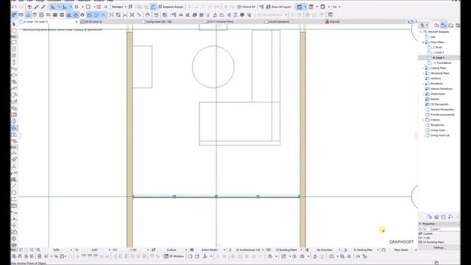
Task: Select the Line tool in the toolbox
Action: pos(14,186)
